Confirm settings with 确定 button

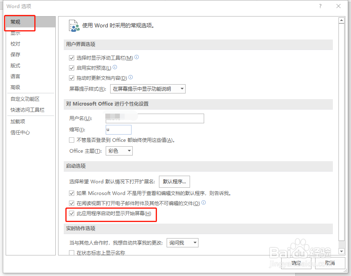point(296,263)
